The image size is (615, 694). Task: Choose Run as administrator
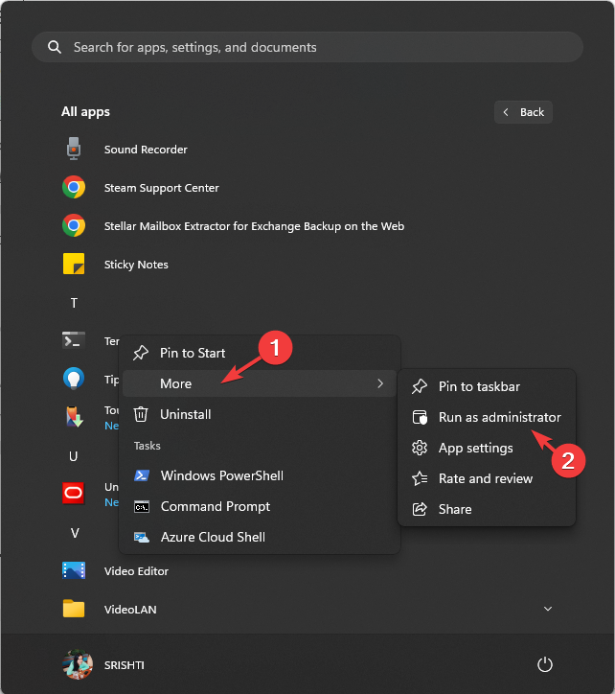click(x=499, y=417)
